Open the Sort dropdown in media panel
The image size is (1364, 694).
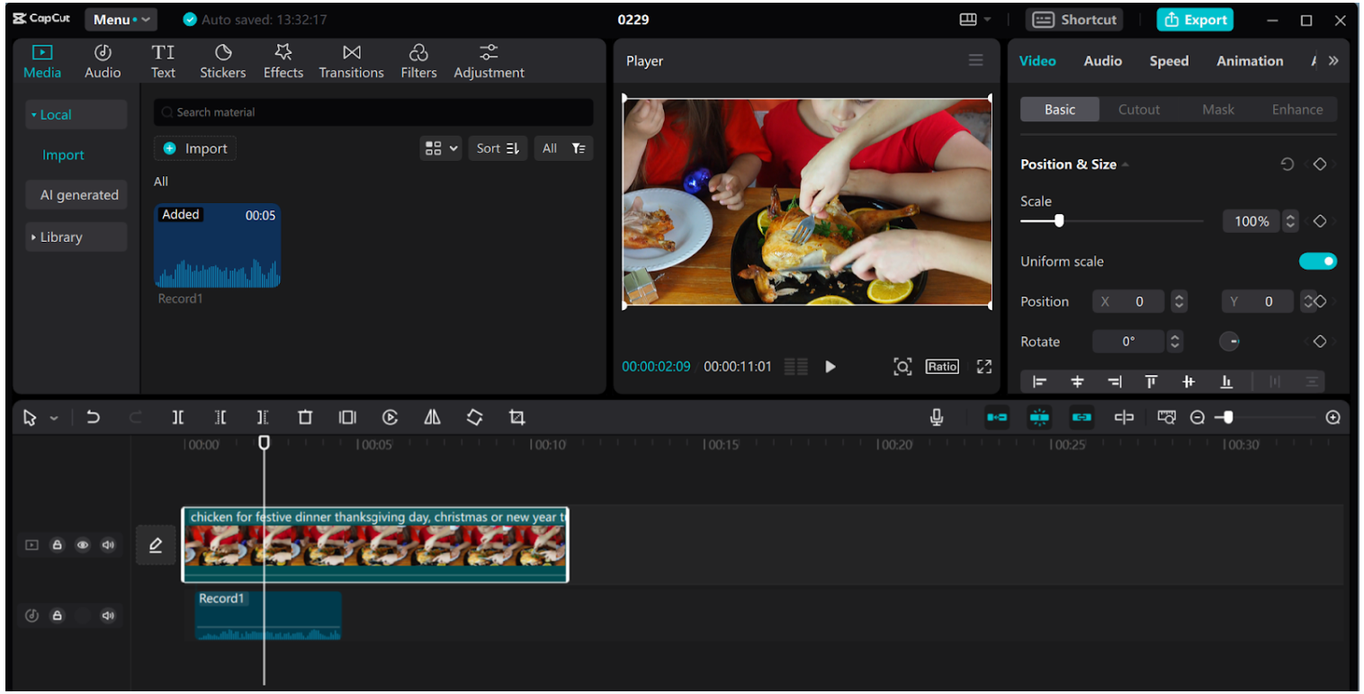point(498,147)
